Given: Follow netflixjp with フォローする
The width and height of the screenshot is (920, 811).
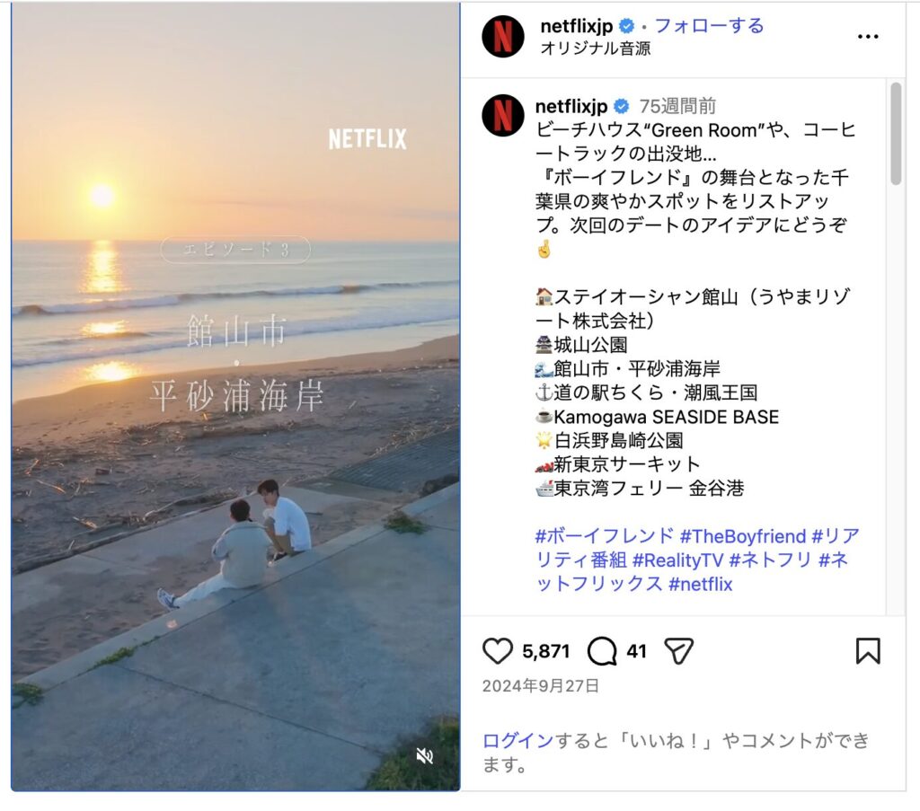Looking at the screenshot, I should [x=710, y=26].
